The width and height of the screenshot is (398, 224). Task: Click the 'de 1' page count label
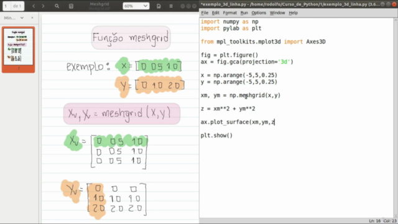click(17, 6)
